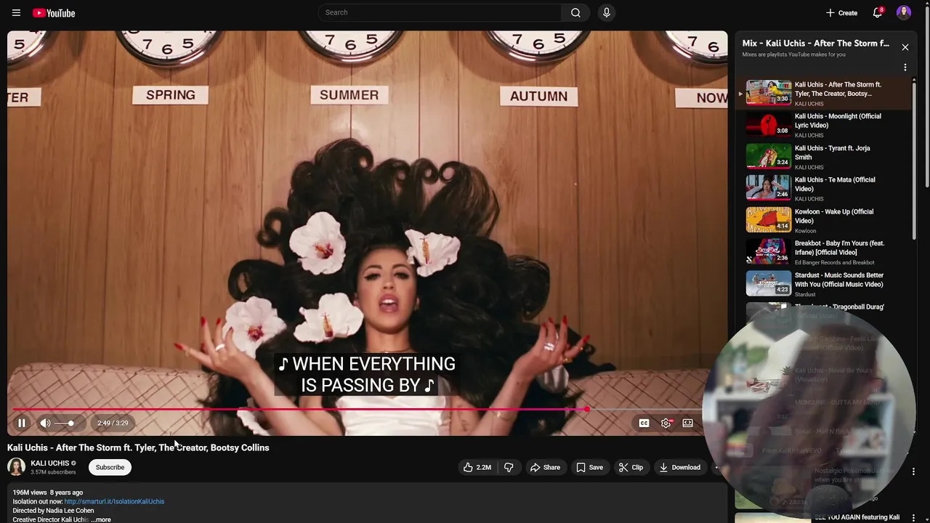This screenshot has width=930, height=523.
Task: Play Breakbot - Baby I'm Yours
Action: 822,252
